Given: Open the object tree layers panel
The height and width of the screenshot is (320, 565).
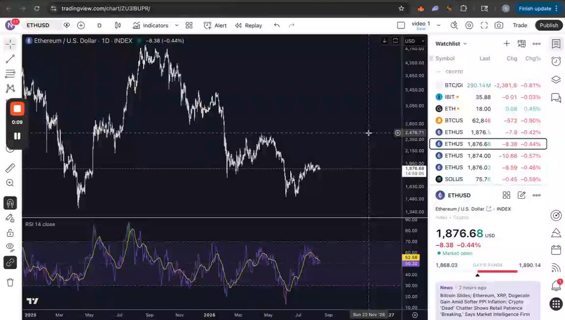Looking at the screenshot, I should [x=556, y=79].
